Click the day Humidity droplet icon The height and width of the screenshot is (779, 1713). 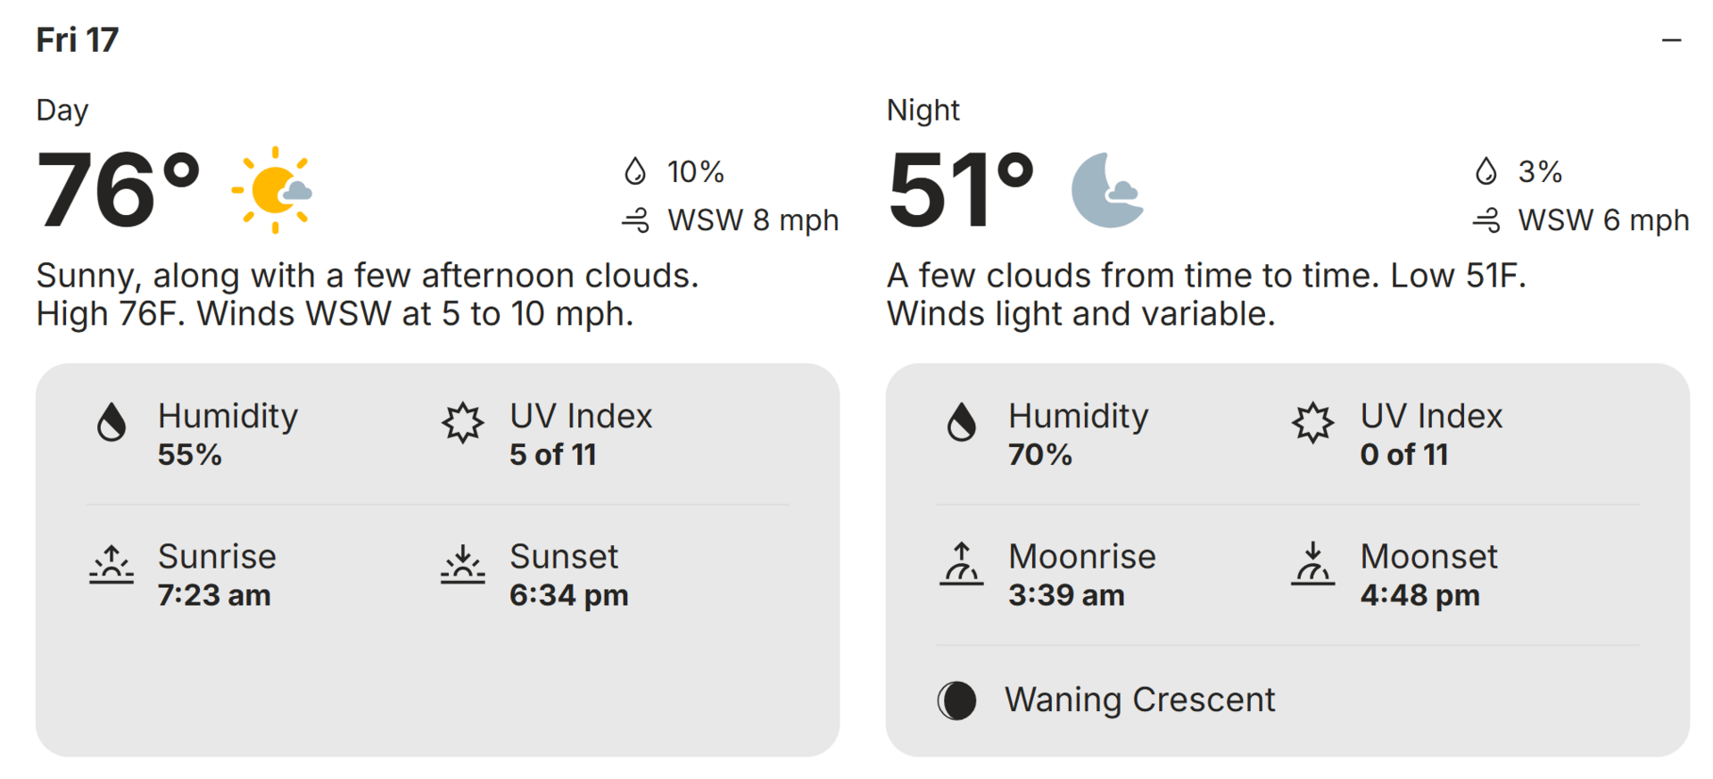[112, 422]
